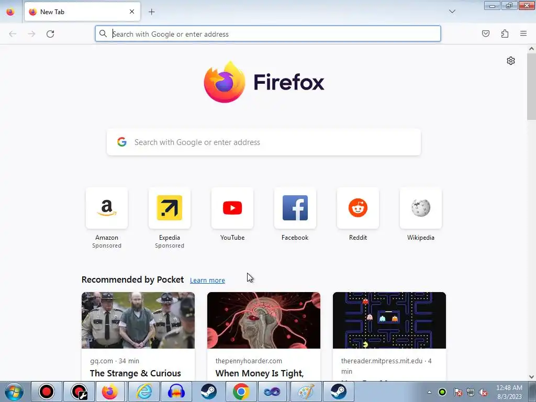Click the "gq.com · 34 min" source text

point(115,361)
